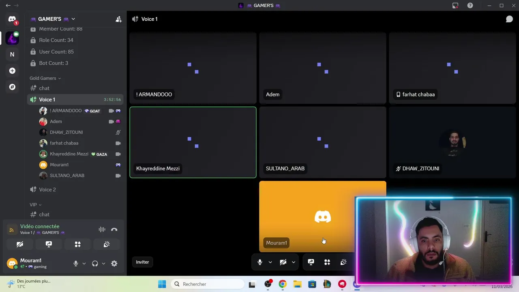Open camera options chevron in call bar
The height and width of the screenshot is (292, 519).
(293, 262)
